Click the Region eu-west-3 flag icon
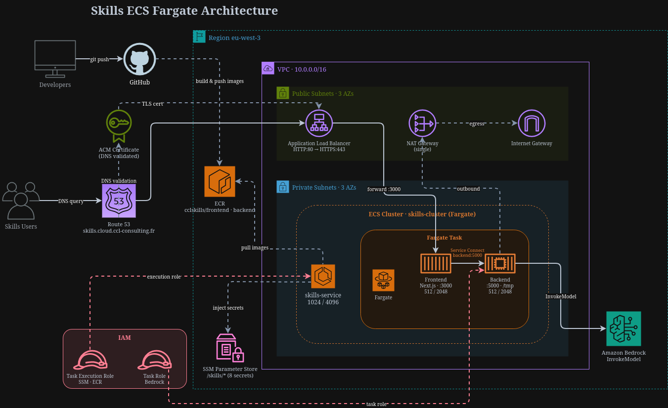The height and width of the screenshot is (408, 668). click(x=199, y=37)
